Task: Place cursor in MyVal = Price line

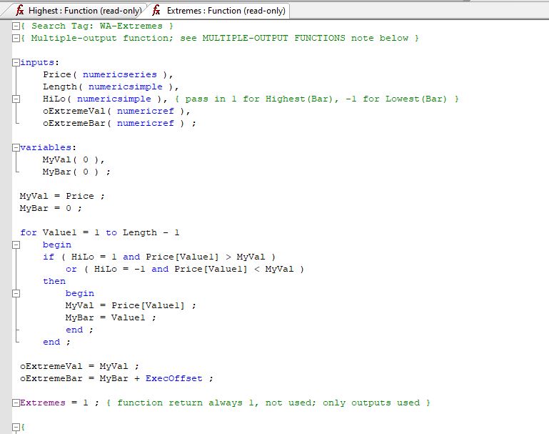Action: (x=56, y=196)
